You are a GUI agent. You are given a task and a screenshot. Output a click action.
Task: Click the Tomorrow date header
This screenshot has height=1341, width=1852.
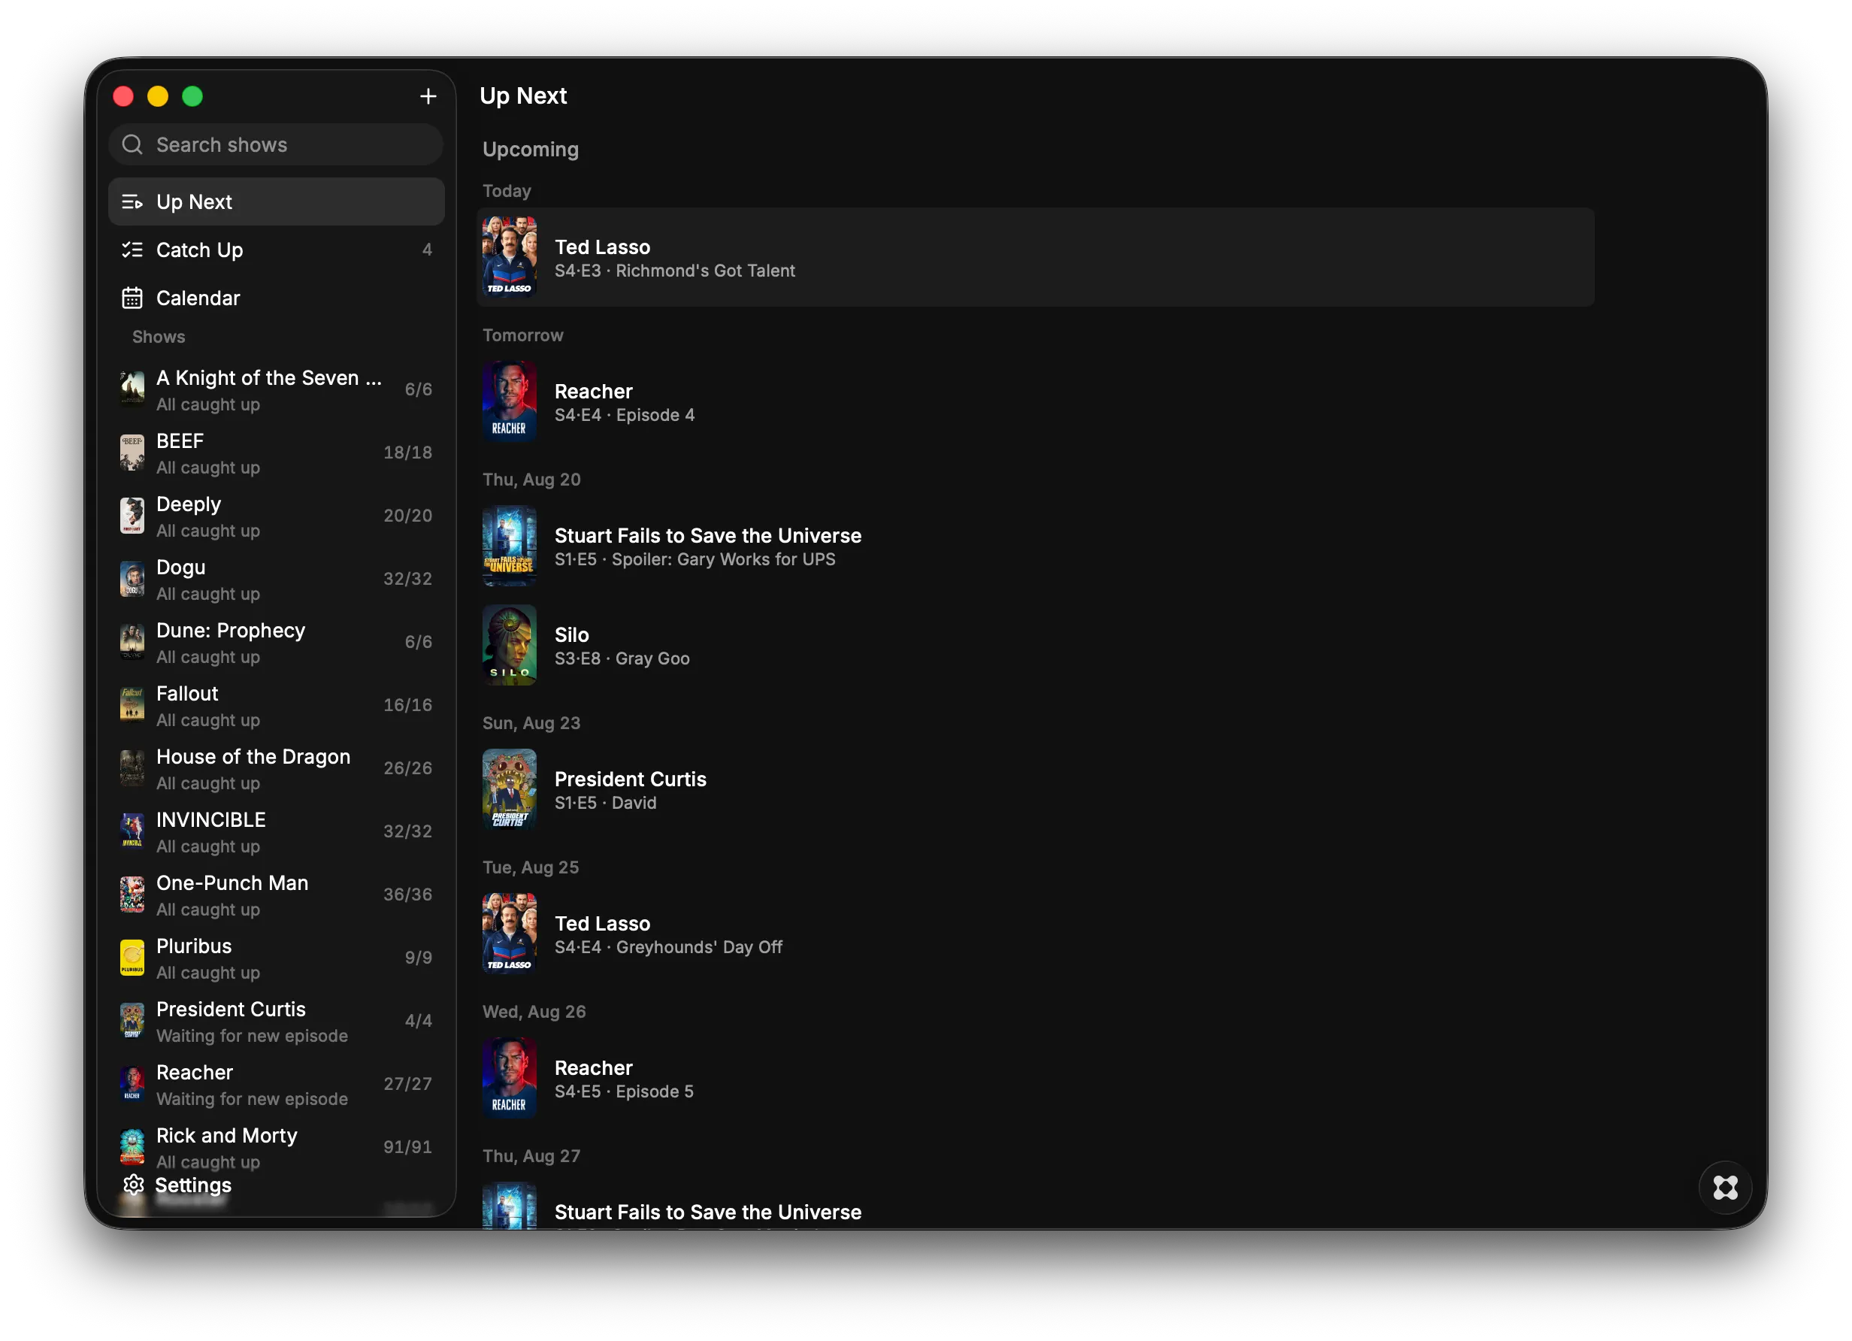tap(523, 336)
